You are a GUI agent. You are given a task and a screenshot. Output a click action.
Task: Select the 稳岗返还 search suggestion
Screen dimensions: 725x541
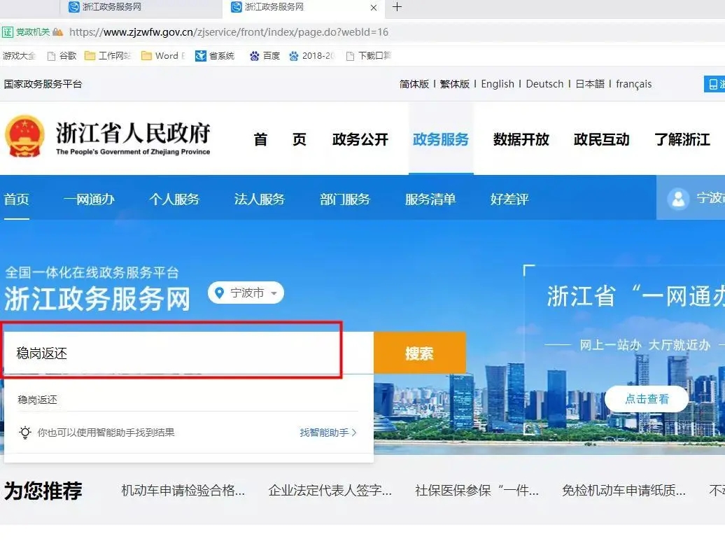coord(37,400)
